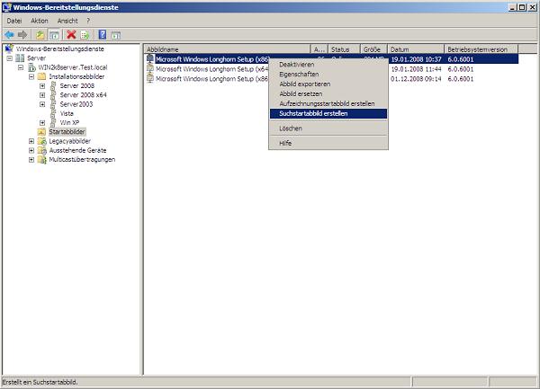This screenshot has width=540, height=389.
Task: Click the Export list toolbar icon
Action: click(85, 35)
